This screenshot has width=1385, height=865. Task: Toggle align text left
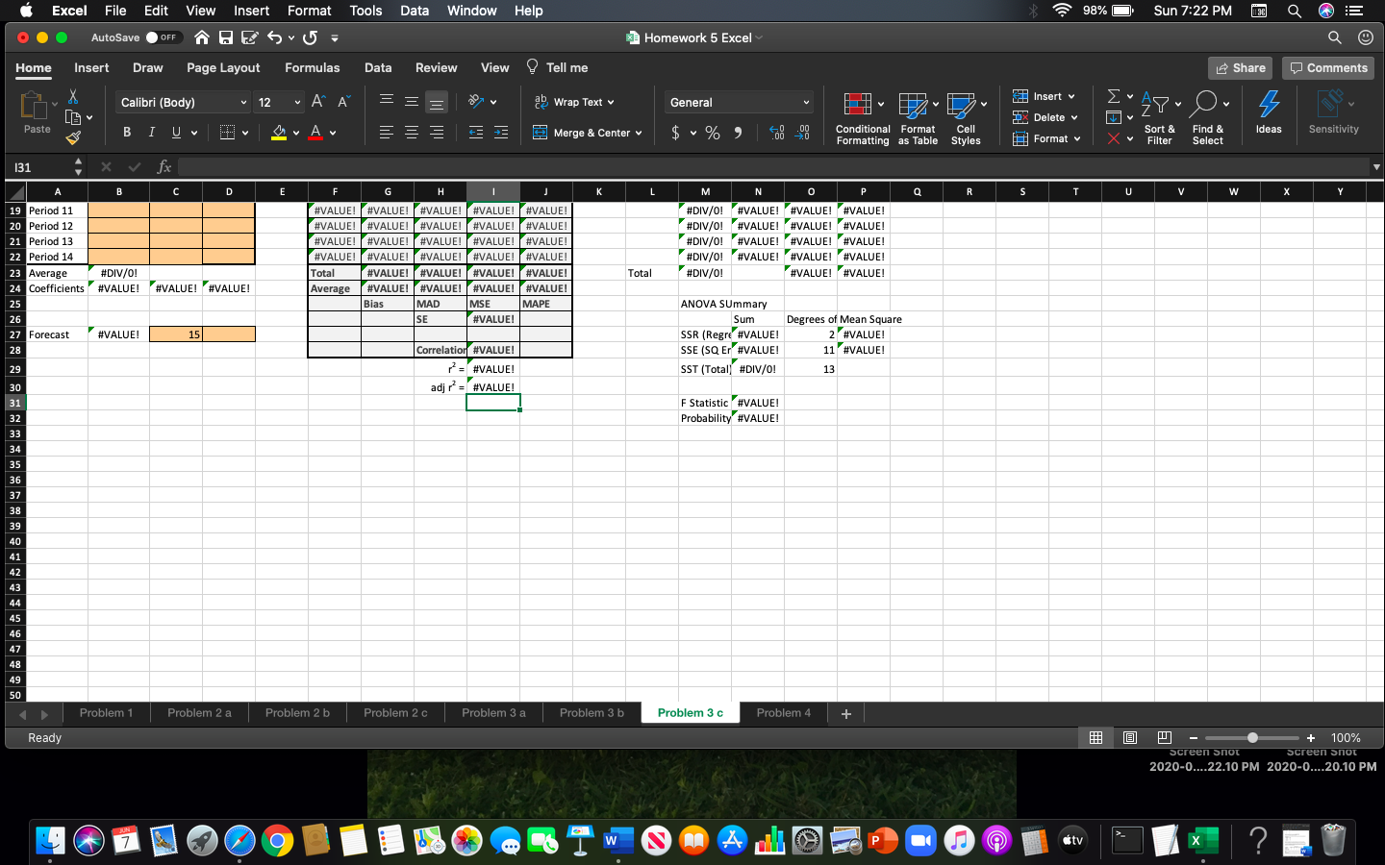pos(386,133)
